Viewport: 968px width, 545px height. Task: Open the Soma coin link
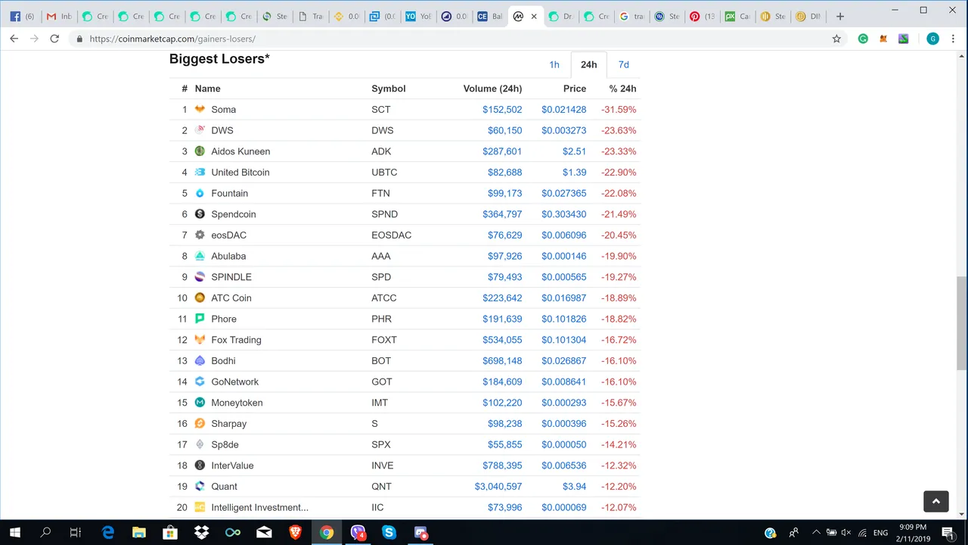pos(224,110)
